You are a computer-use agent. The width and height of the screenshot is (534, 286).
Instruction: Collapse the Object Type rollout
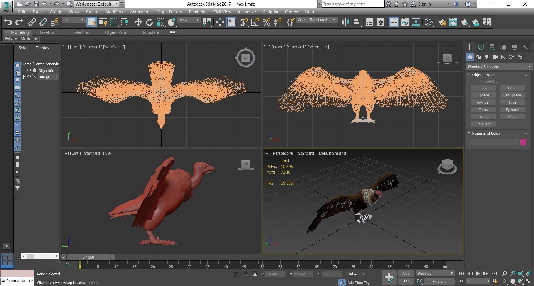469,75
